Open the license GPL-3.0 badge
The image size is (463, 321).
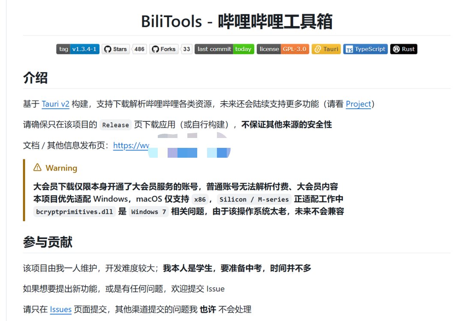[283, 49]
